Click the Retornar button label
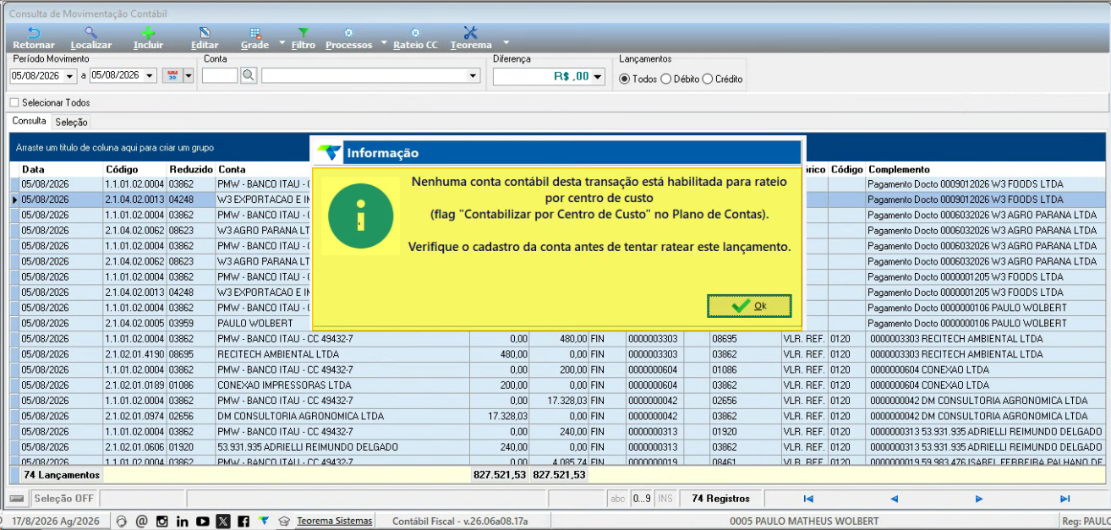 34,45
